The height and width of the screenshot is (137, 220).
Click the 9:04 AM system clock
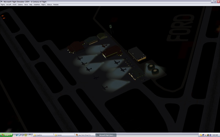[215, 135]
